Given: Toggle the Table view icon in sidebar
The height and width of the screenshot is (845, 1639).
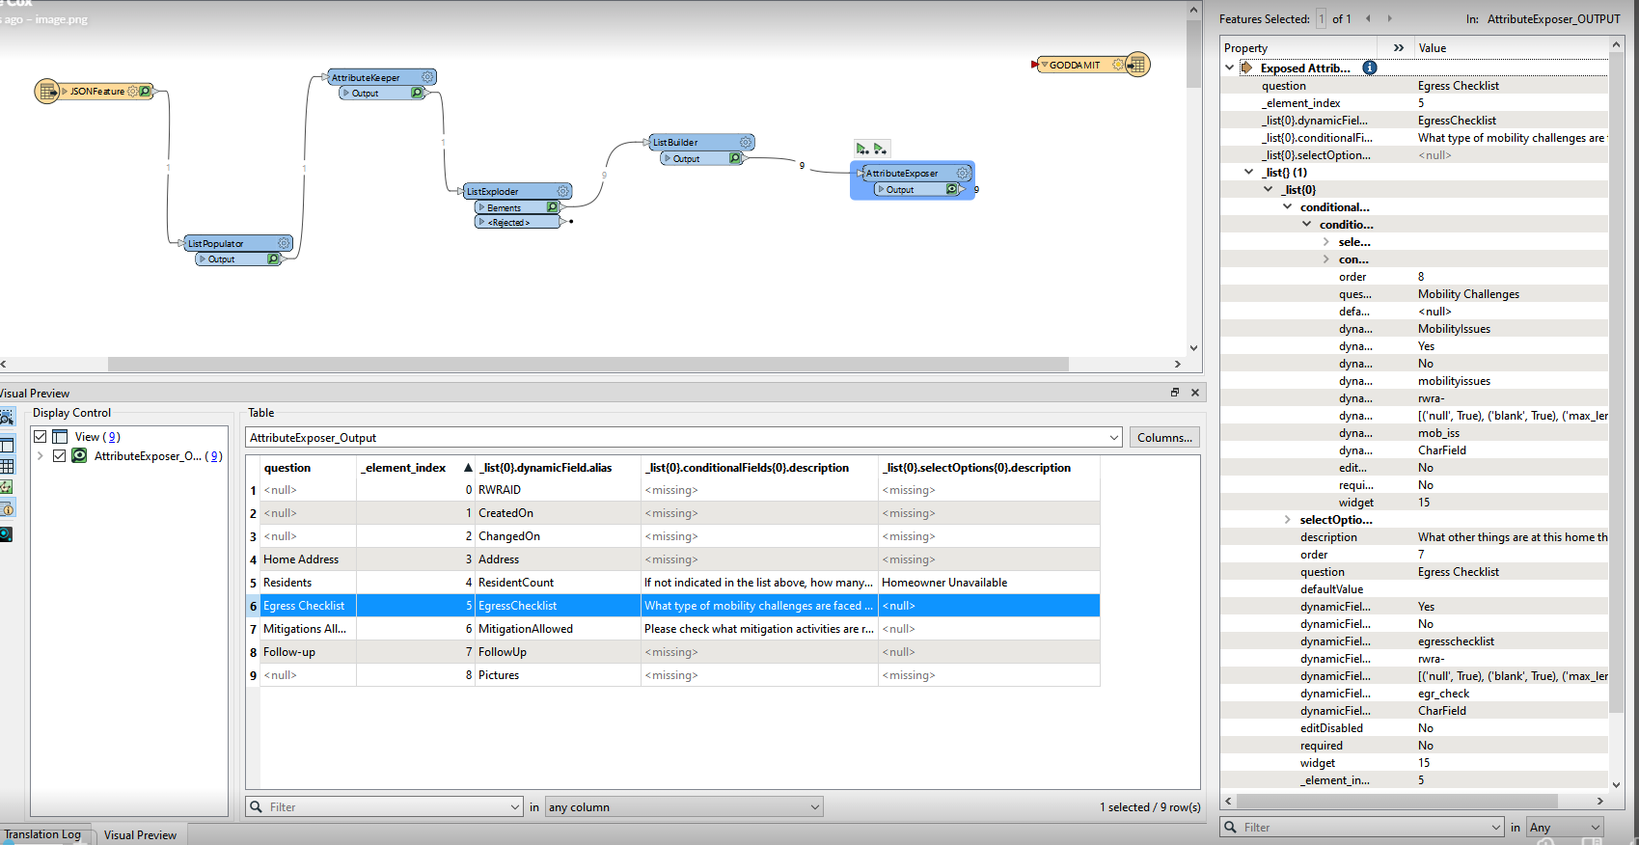Looking at the screenshot, I should [6, 466].
